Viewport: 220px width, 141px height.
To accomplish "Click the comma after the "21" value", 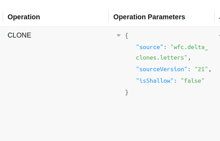I will (210, 69).
